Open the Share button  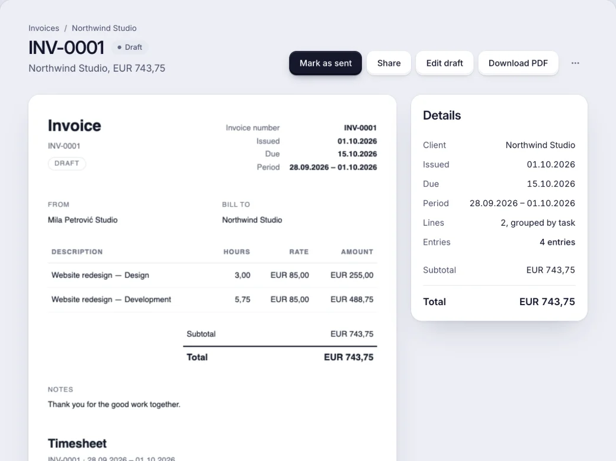(x=389, y=63)
